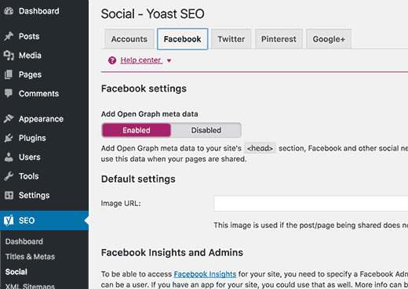Click the Plugins plug icon
The height and width of the screenshot is (289, 408).
click(x=9, y=138)
